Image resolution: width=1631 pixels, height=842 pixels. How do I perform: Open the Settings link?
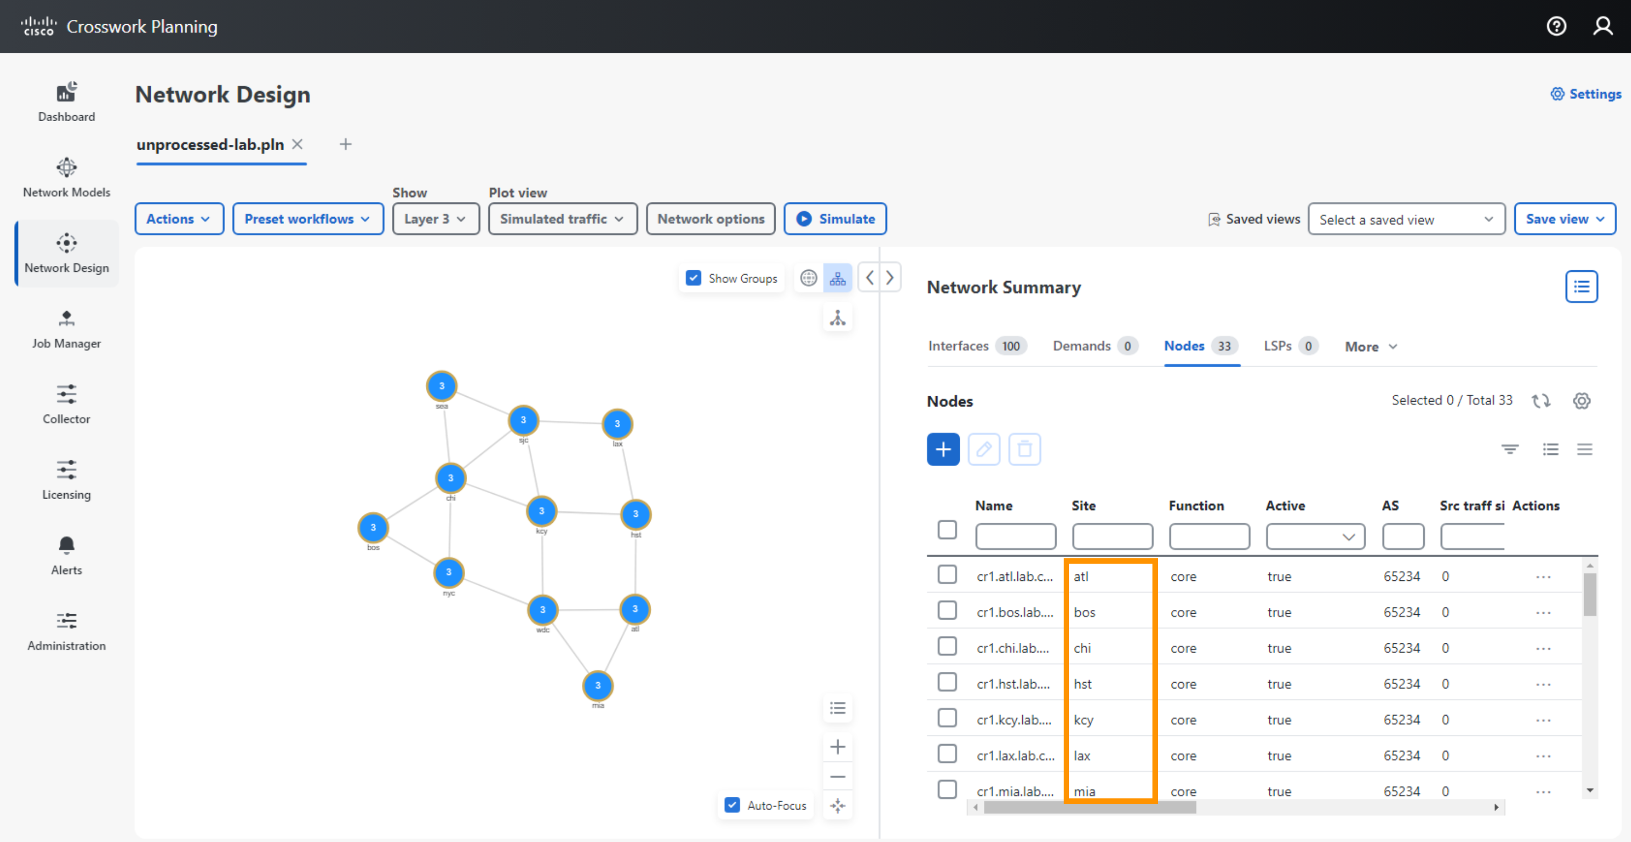click(1585, 94)
